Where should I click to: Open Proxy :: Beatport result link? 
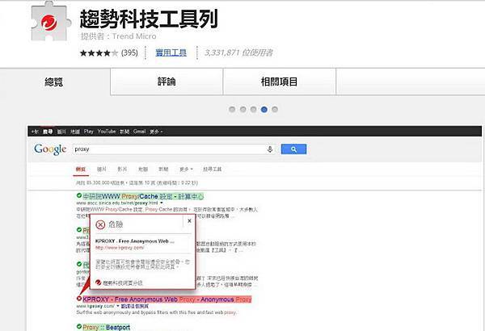tap(107, 327)
